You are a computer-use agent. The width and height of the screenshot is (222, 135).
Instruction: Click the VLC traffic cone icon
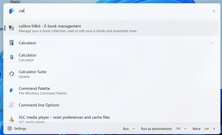[12, 119]
